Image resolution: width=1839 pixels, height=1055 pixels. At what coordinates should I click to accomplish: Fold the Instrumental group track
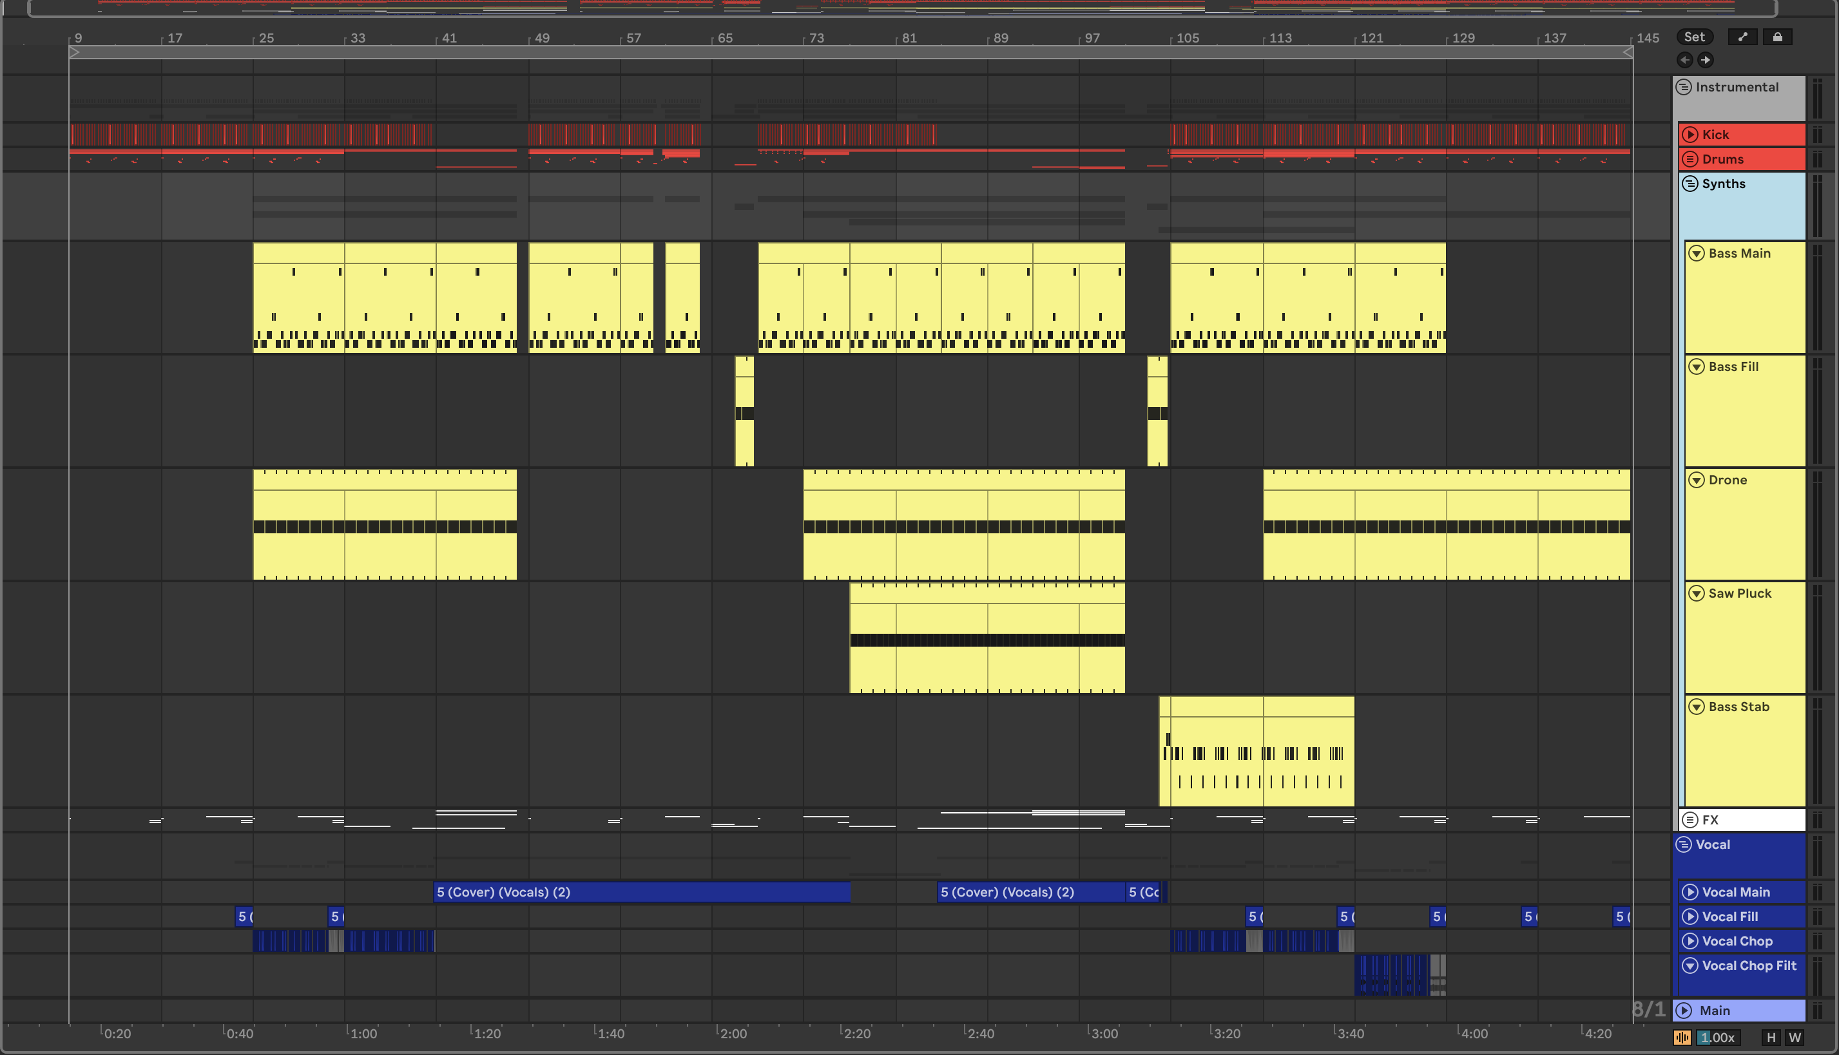tap(1683, 87)
